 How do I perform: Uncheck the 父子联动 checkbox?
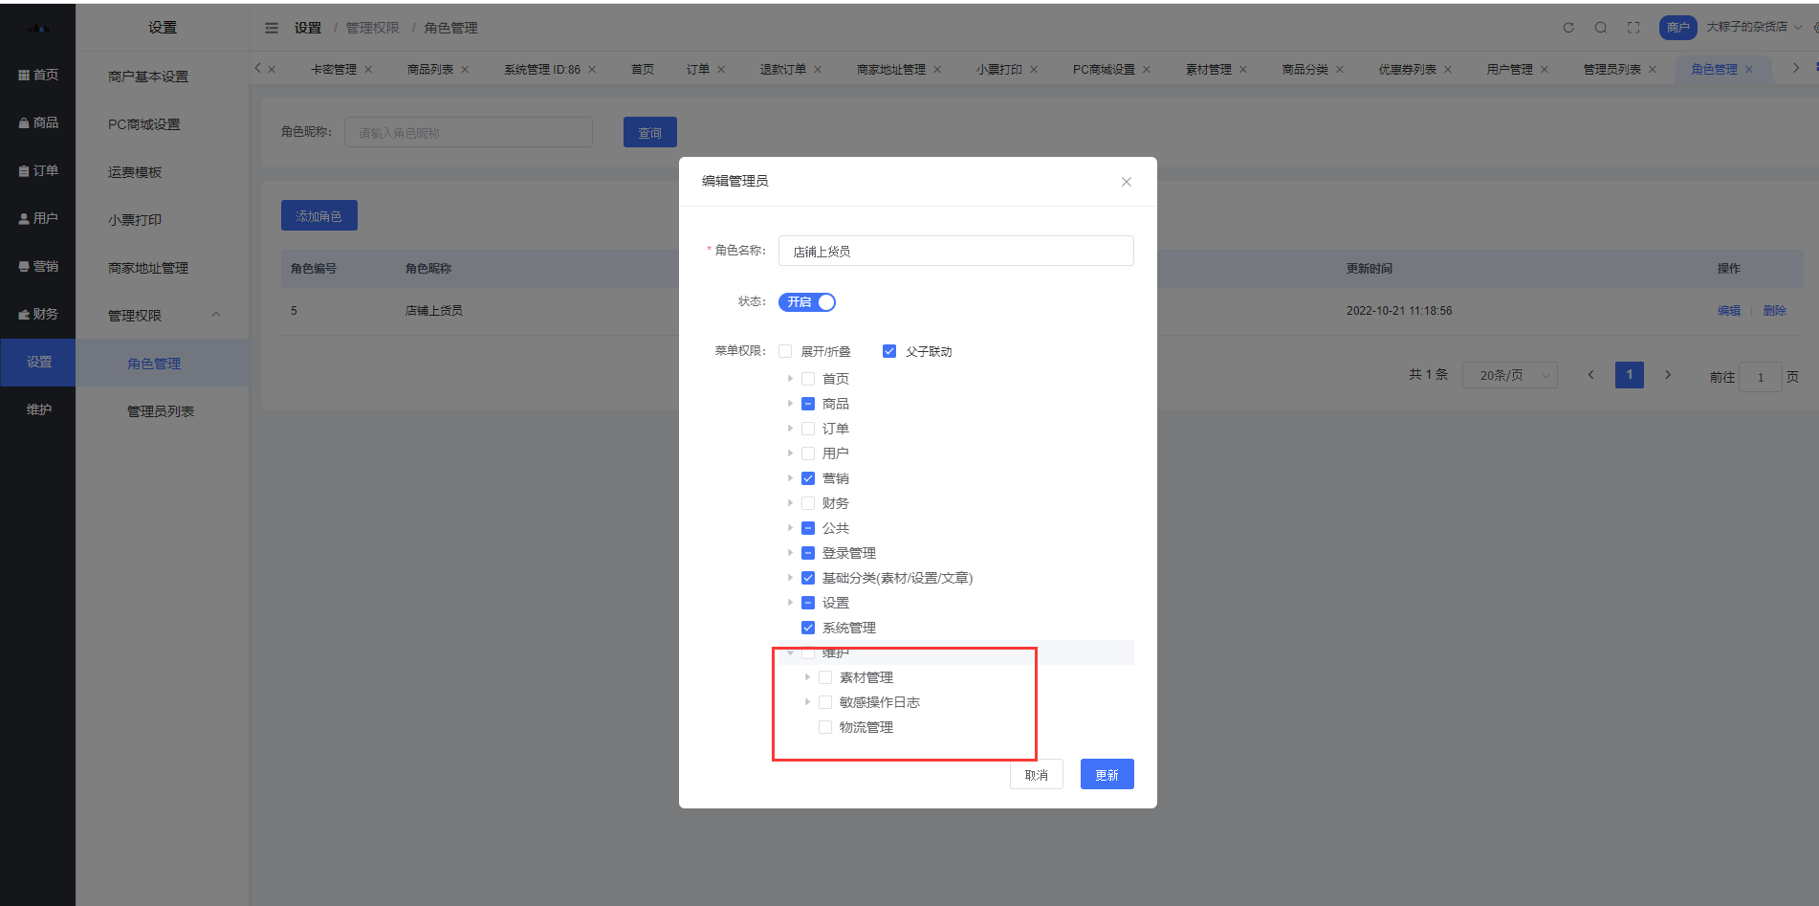point(889,351)
